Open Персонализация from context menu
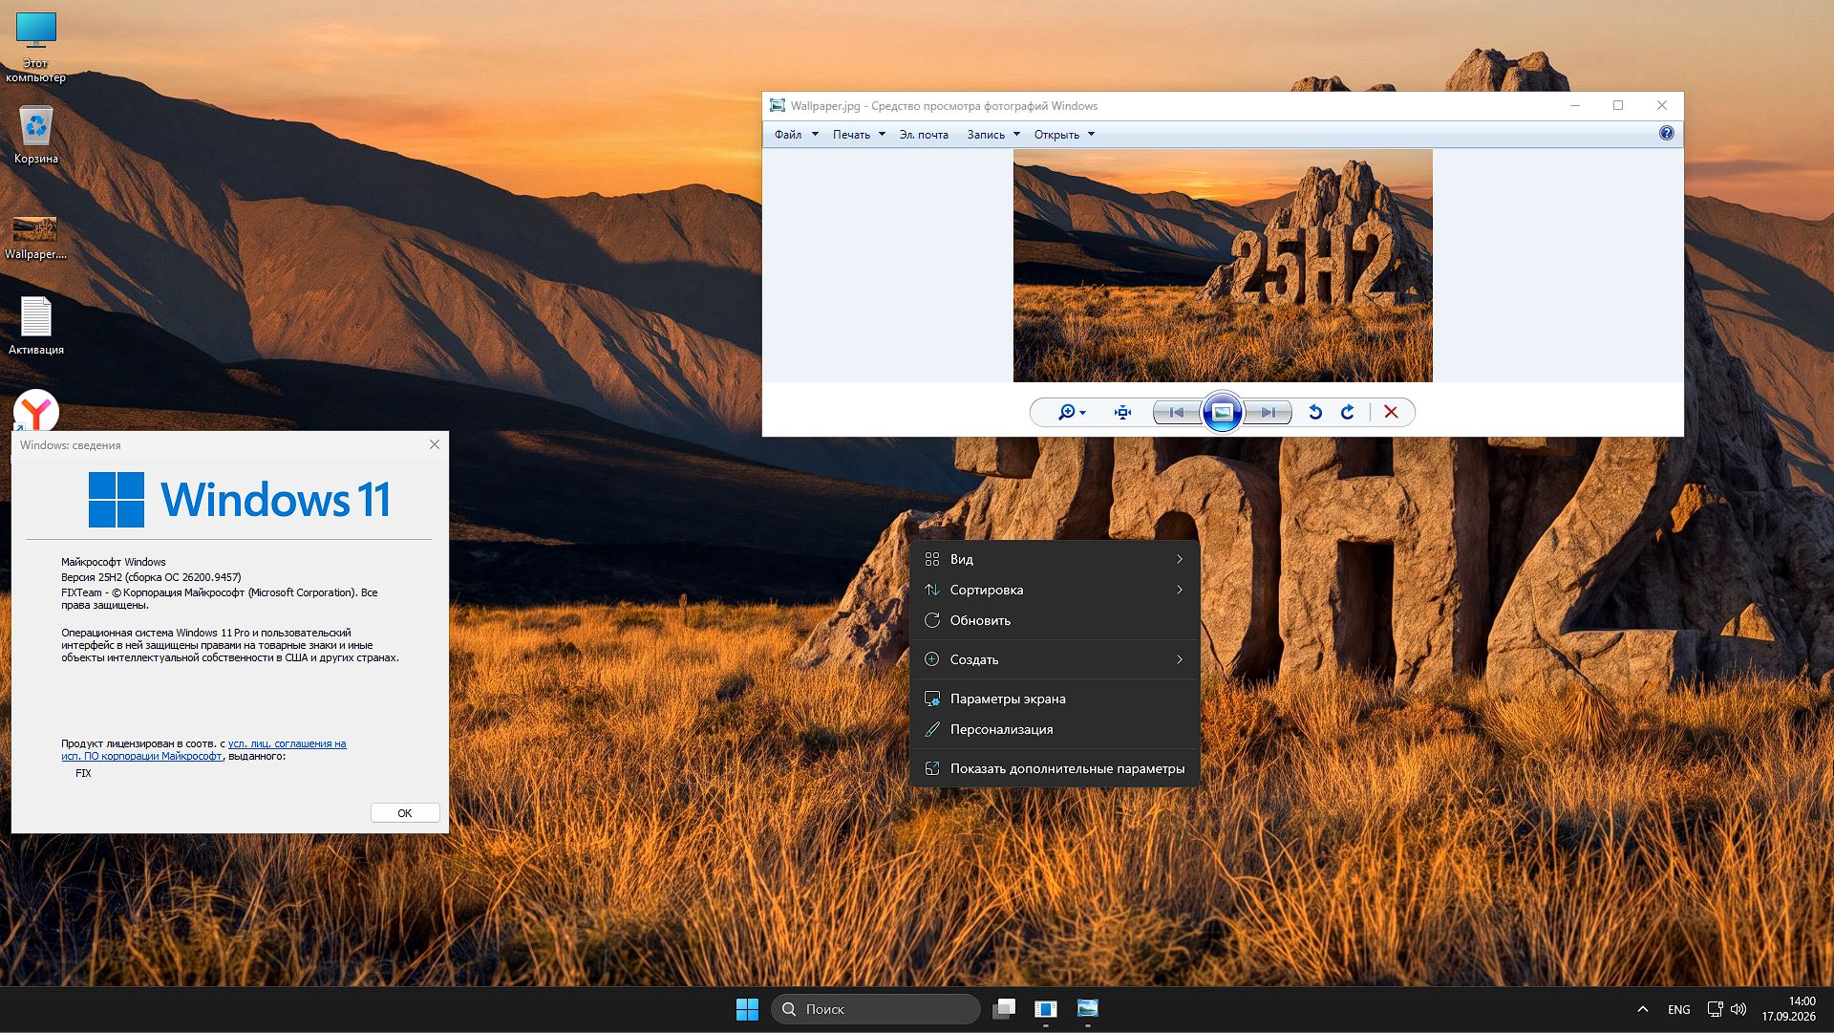This screenshot has height=1033, width=1834. click(x=1055, y=729)
